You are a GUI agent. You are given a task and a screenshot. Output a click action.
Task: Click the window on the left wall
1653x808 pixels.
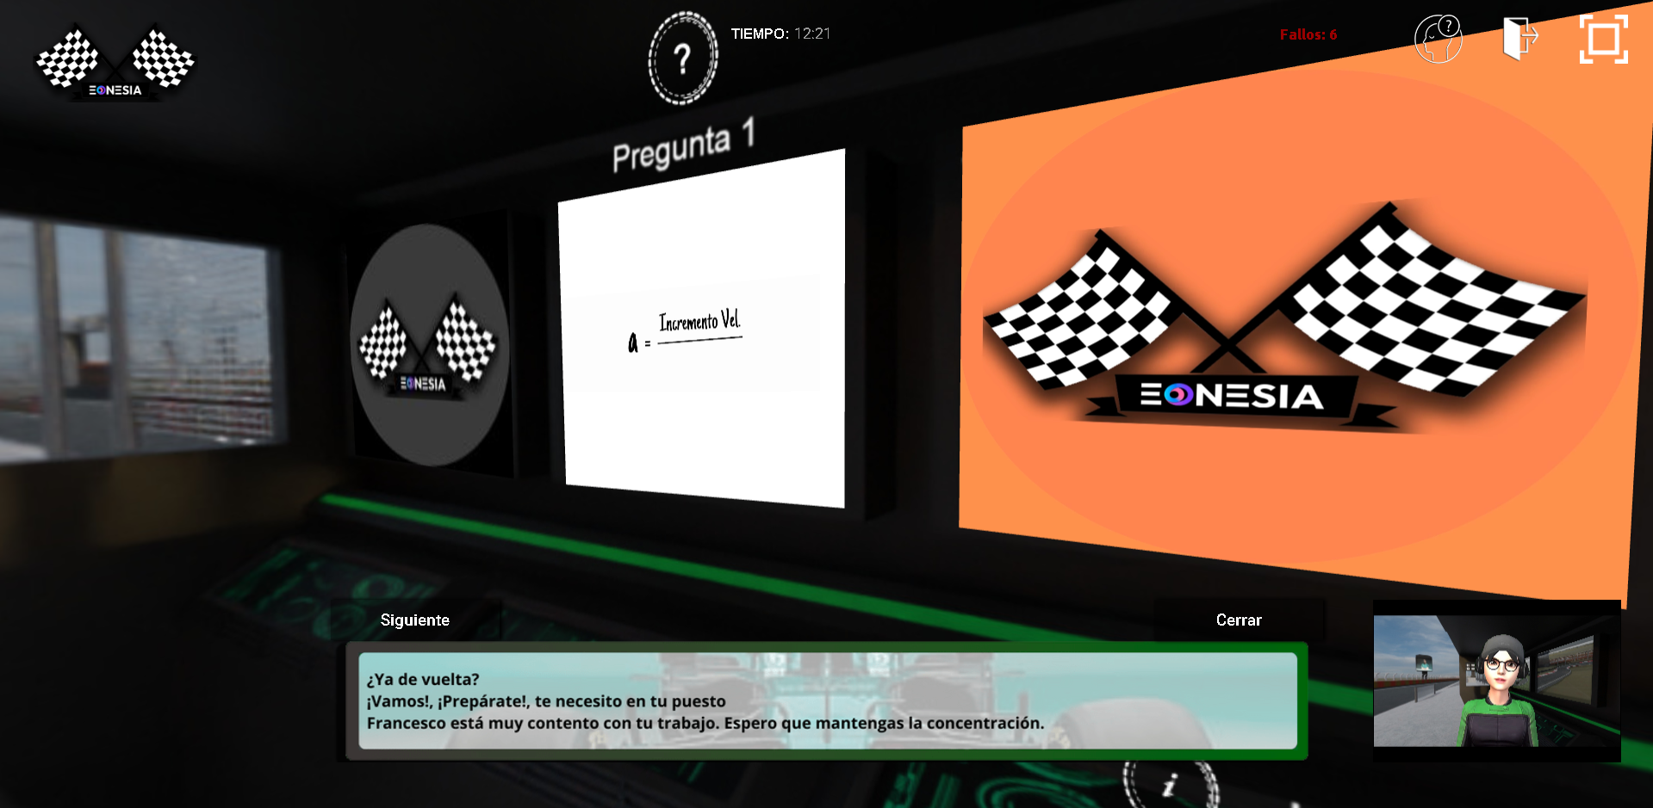point(138,336)
